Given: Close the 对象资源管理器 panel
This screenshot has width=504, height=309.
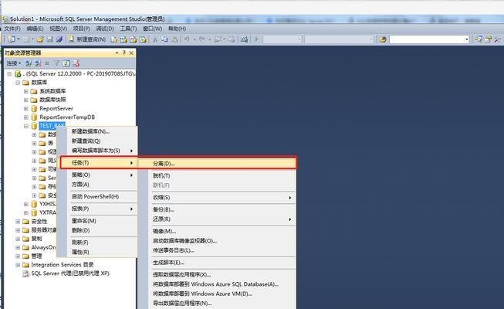Looking at the screenshot, I should (x=131, y=53).
